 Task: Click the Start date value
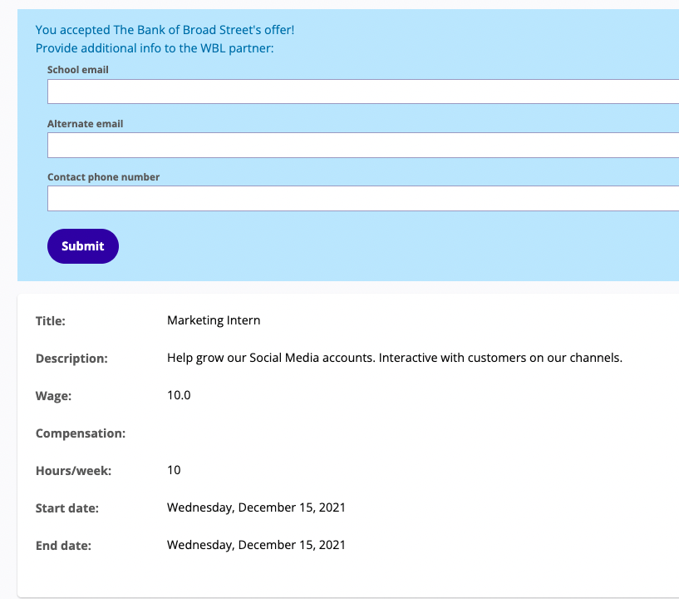click(x=256, y=507)
